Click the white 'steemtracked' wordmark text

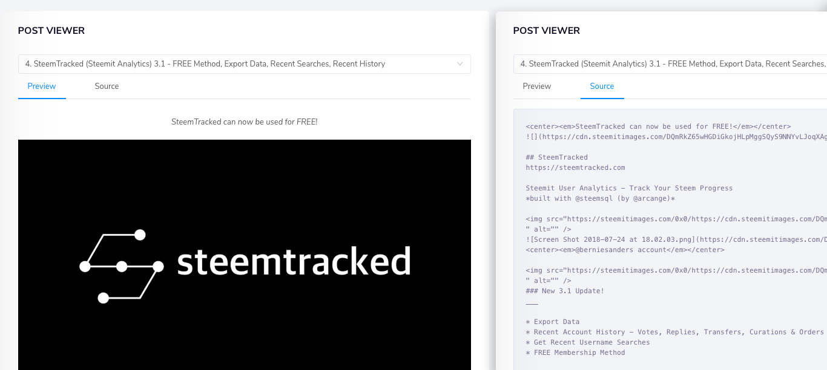[294, 262]
